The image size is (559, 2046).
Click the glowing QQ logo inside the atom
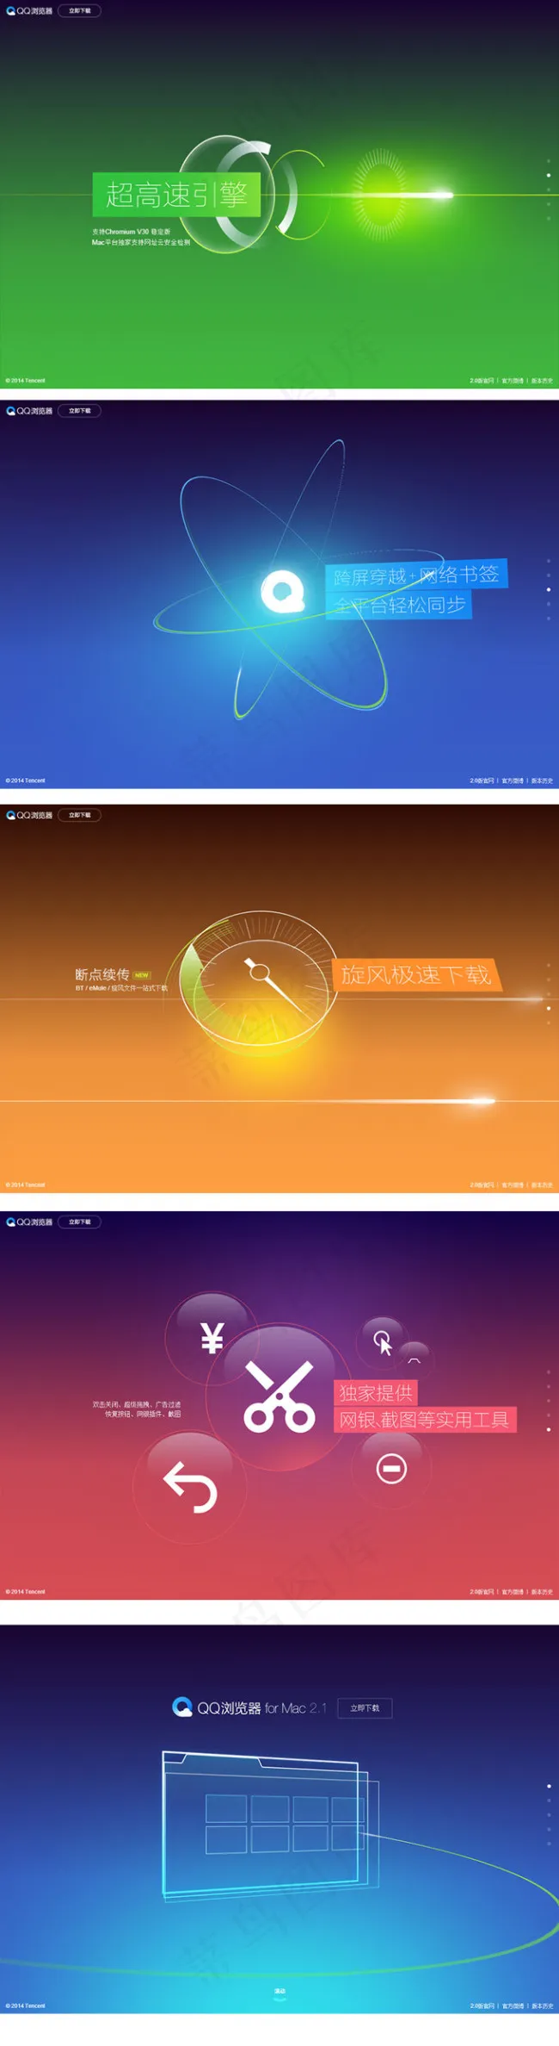click(x=282, y=591)
